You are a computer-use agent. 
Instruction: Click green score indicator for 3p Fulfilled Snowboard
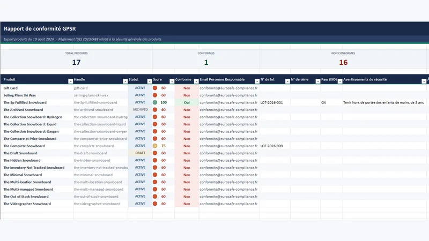(155, 102)
